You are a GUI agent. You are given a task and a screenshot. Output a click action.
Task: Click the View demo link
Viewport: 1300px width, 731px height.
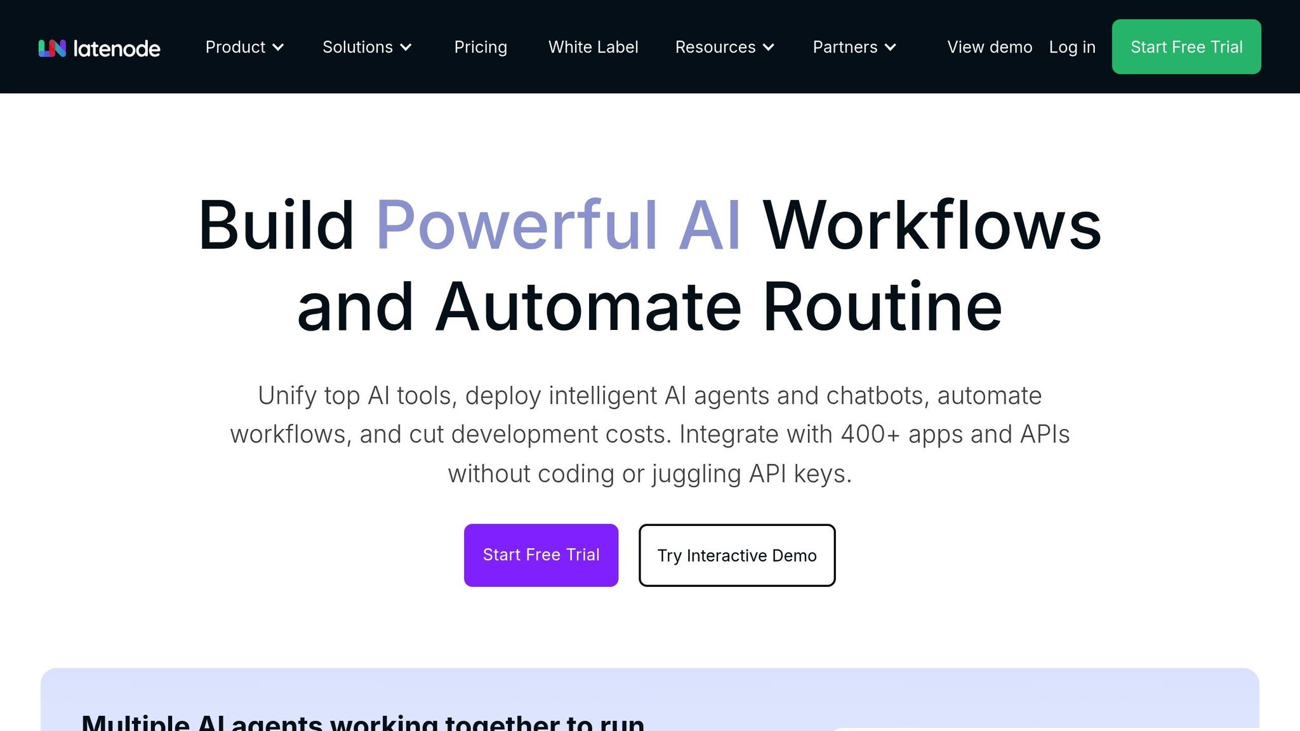point(990,47)
